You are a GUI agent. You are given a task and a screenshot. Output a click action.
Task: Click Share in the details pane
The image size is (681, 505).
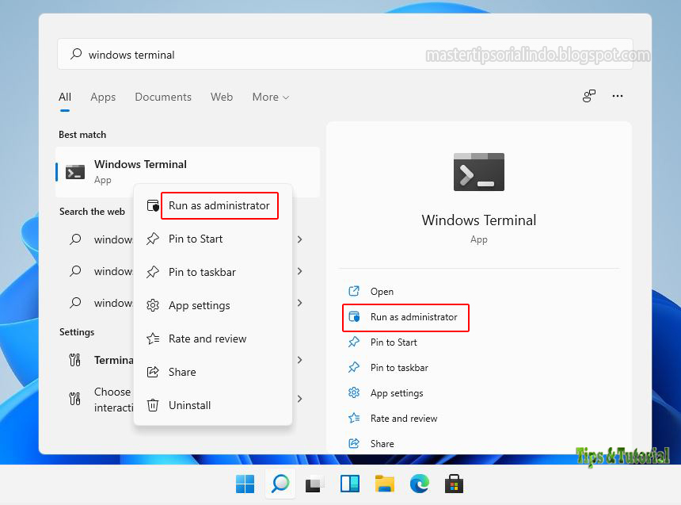point(382,444)
